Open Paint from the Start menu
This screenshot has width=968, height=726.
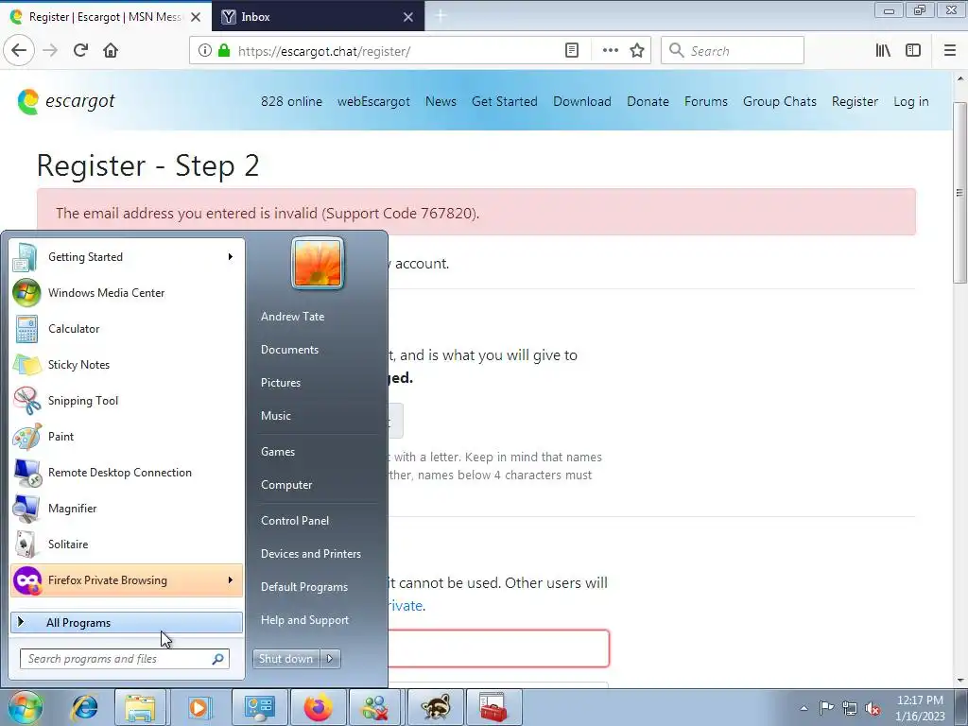point(127,437)
